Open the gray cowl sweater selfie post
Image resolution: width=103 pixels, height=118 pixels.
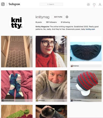(51, 86)
